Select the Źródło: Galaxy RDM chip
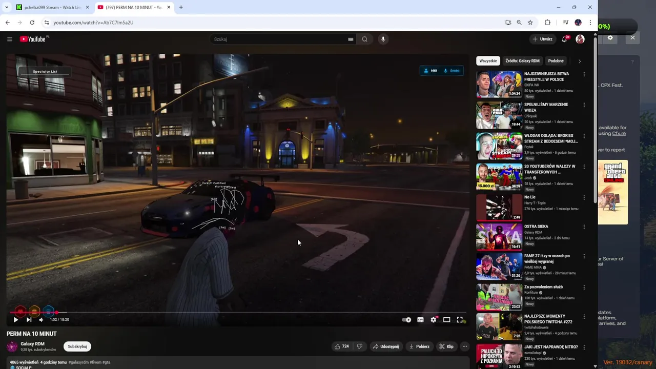The image size is (656, 369). point(522,60)
